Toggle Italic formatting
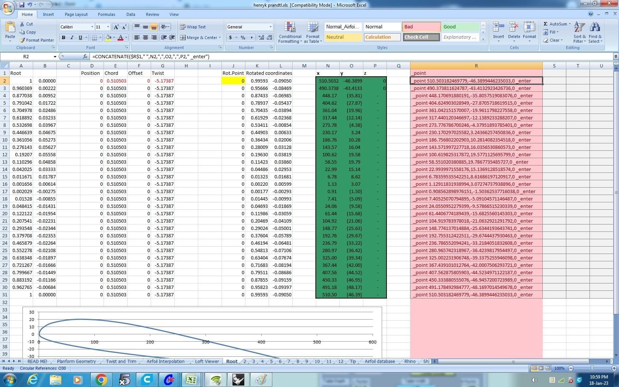Screen dimensions: 619x387 [72, 38]
